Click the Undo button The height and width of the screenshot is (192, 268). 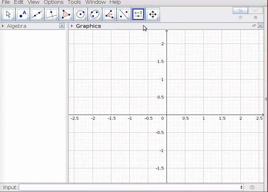pyautogui.click(x=240, y=11)
